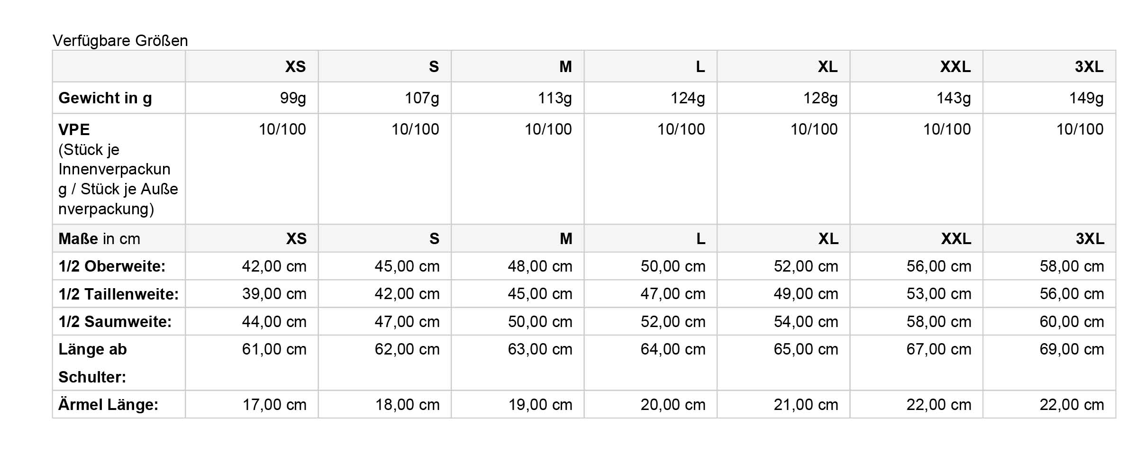Screen dimensions: 1145x455
Task: Select the 60,00 cm Saumweite value
Action: point(1072,322)
